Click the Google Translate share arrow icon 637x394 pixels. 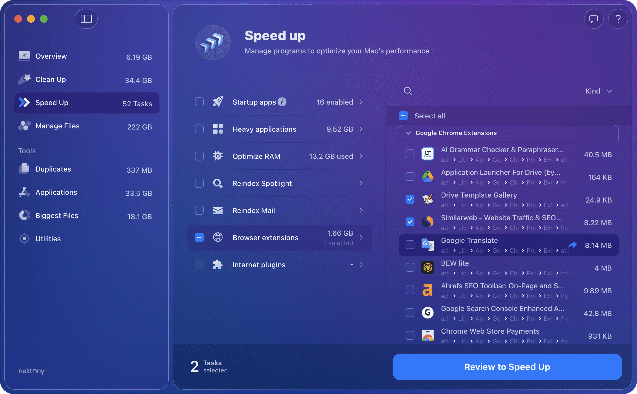tap(573, 245)
